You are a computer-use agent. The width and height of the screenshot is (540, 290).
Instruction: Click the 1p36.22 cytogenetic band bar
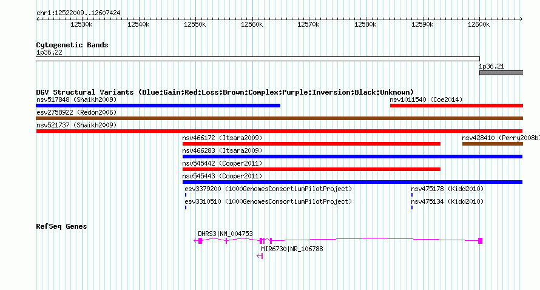[x=258, y=59]
